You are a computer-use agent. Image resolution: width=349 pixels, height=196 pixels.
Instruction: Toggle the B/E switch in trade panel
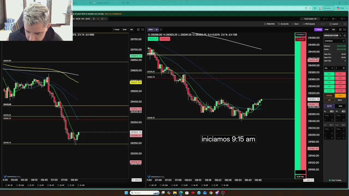(x=332, y=125)
